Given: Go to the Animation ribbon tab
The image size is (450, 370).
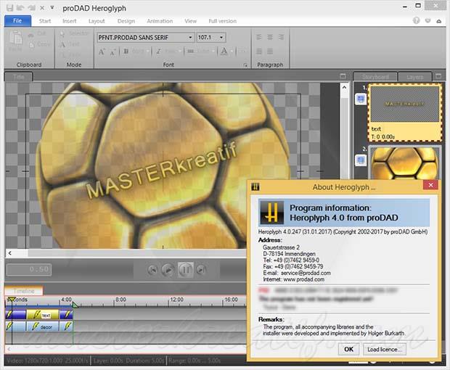Looking at the screenshot, I should [160, 21].
